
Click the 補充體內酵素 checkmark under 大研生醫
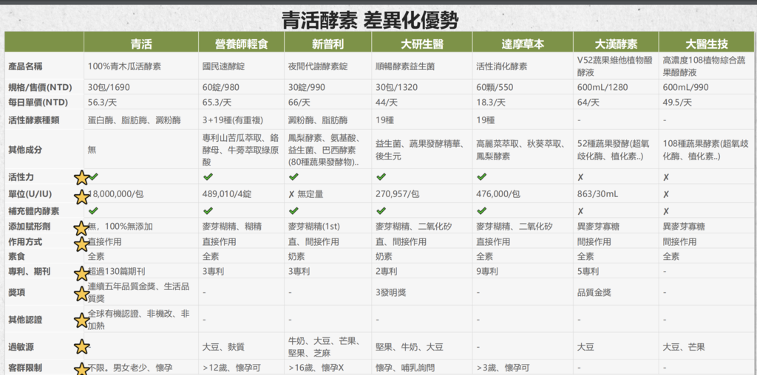[x=381, y=210]
